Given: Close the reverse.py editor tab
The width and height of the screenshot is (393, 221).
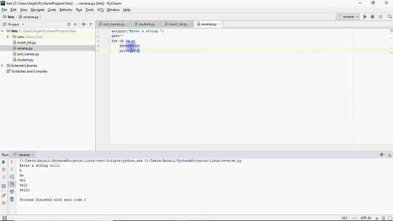Looking at the screenshot, I should (219, 25).
